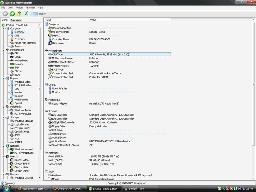Click the SMART icon in the tree
Screen dimensions: 256x192
[12, 142]
